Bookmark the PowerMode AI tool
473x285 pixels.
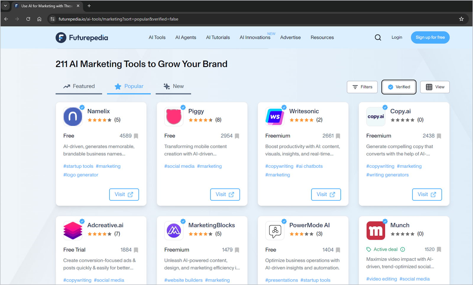(x=338, y=250)
